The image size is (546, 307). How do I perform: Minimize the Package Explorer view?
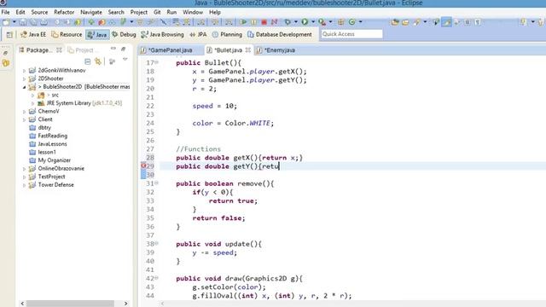tap(113, 49)
